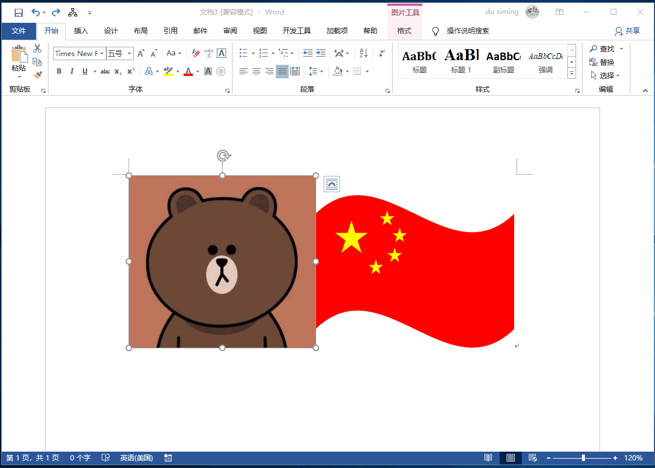Cut the selection with the scissors icon
The width and height of the screenshot is (655, 468).
(x=37, y=48)
